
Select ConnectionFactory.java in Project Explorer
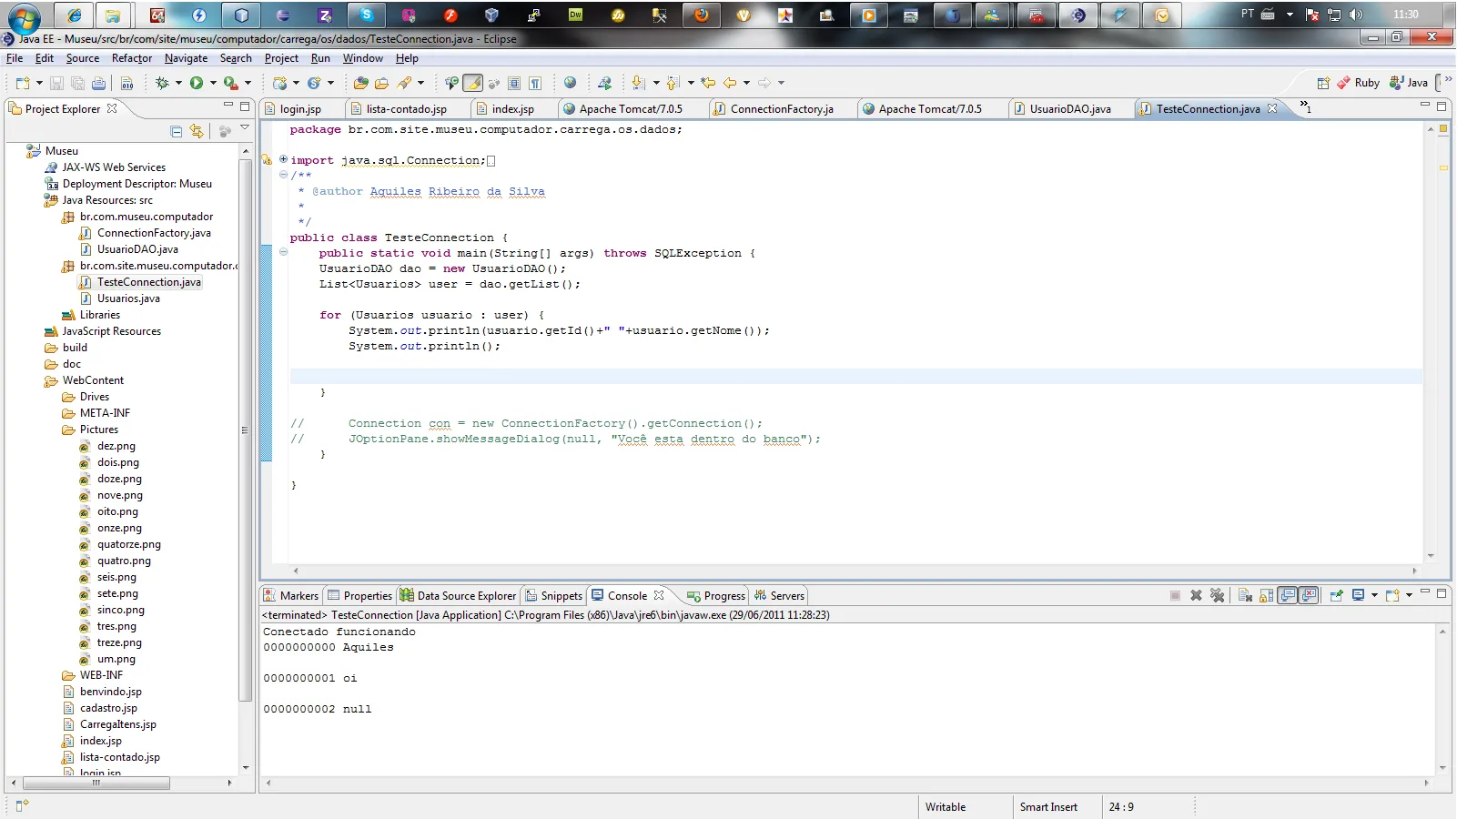154,233
